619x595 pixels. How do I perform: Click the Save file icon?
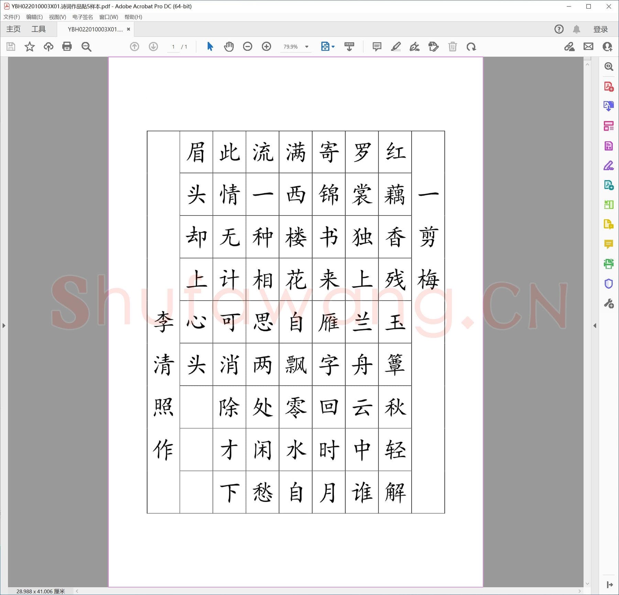coord(11,46)
